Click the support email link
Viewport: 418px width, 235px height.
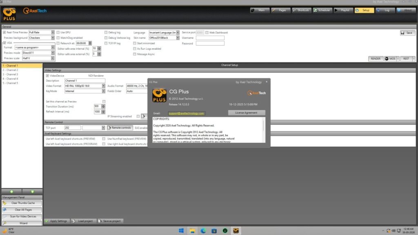point(186,113)
